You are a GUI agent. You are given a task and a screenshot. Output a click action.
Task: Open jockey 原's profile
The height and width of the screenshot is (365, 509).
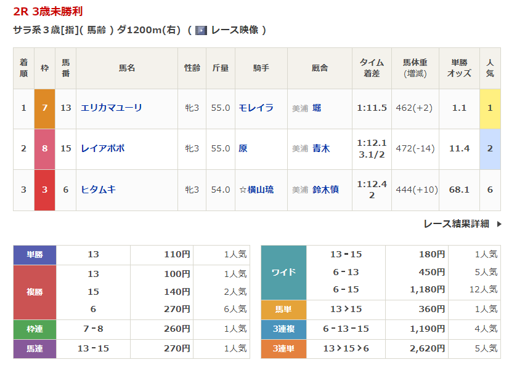pos(243,148)
